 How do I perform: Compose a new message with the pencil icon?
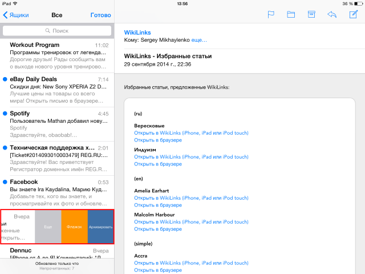click(354, 14)
